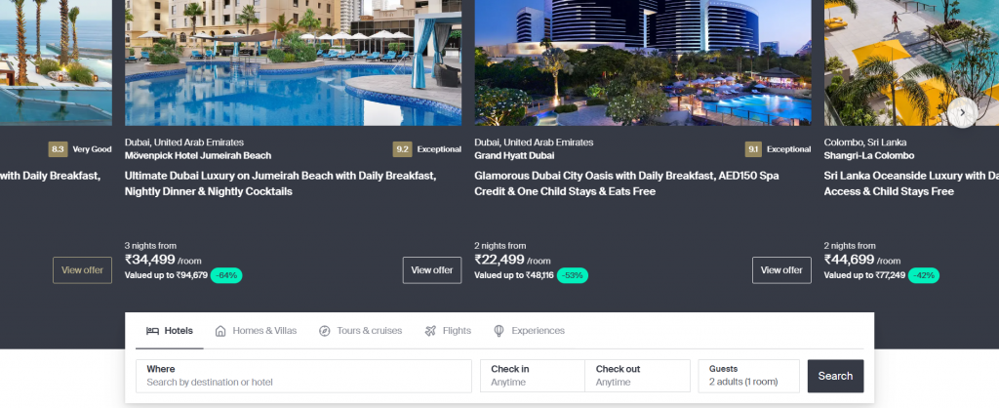Viewport: 999px width, 408px height.
Task: Open the Shangri-La Colombo offer title link
Action: 911,183
